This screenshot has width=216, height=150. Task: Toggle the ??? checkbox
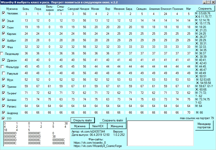tap(4, 118)
